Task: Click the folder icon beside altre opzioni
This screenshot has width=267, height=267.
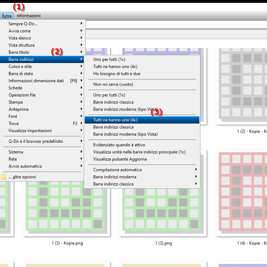Action: (4, 177)
